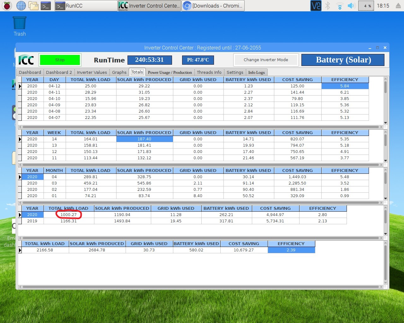Screen dimensions: 404x323
Task: Switch to the Graphs tab
Action: coord(119,72)
